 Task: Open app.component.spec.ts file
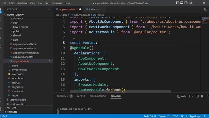tap(26, 52)
